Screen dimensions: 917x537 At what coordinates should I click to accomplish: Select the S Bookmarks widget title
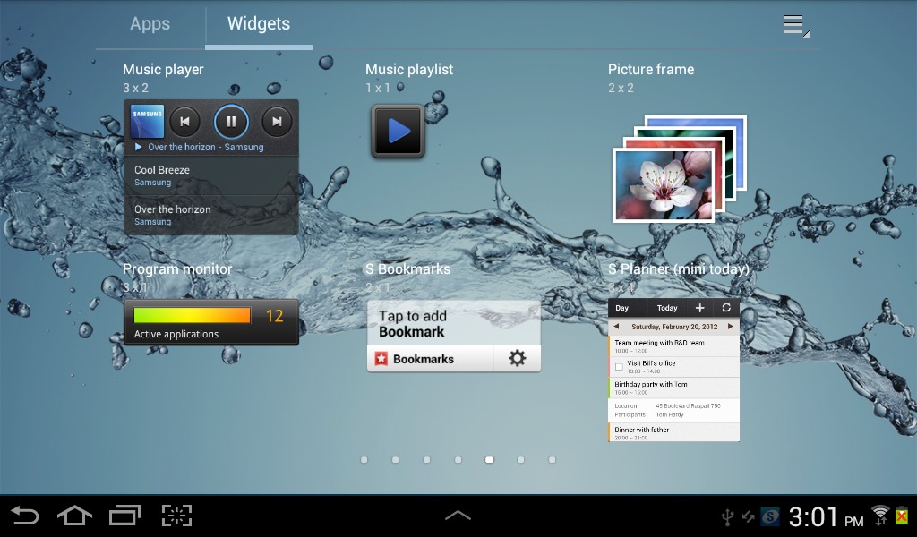[407, 268]
